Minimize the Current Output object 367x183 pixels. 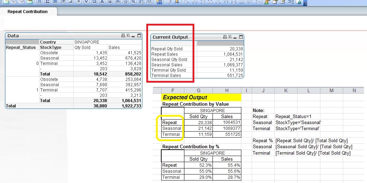pos(235,37)
